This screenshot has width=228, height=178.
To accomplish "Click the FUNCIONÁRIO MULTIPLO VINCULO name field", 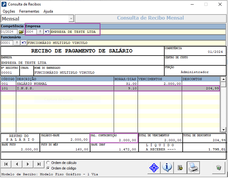I will (126, 43).
